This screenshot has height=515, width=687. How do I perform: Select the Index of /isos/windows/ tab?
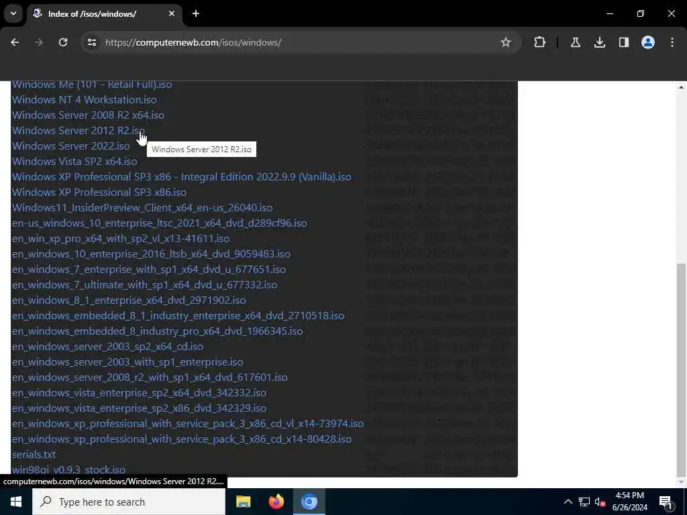[x=105, y=14]
